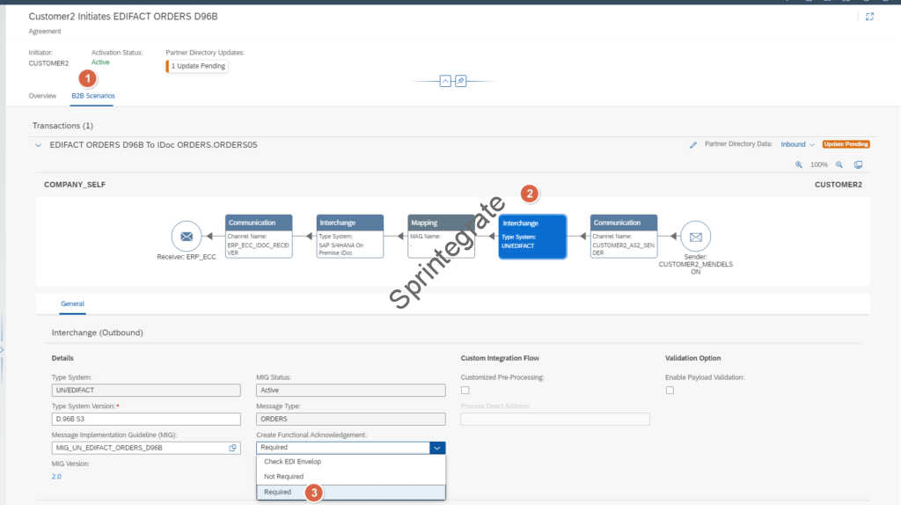Pin the header with the pin icon
Image resolution: width=901 pixels, height=505 pixels.
coord(460,81)
